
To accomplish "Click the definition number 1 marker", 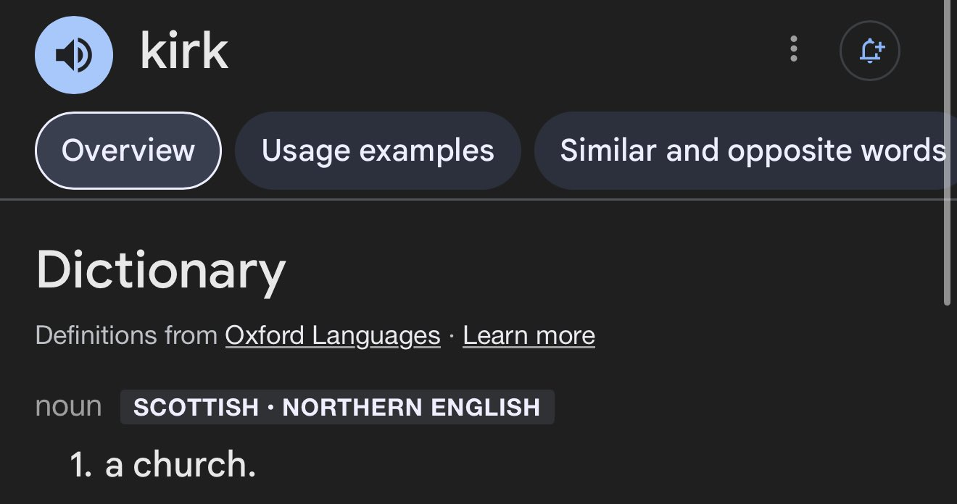I will [x=80, y=465].
